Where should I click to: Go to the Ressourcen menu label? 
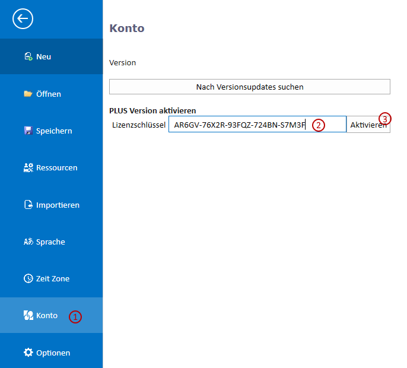[56, 168]
